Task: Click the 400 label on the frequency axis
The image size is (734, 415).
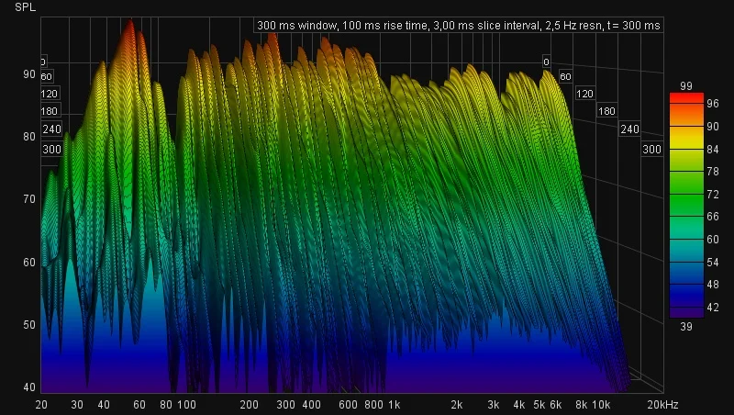Action: 311,405
